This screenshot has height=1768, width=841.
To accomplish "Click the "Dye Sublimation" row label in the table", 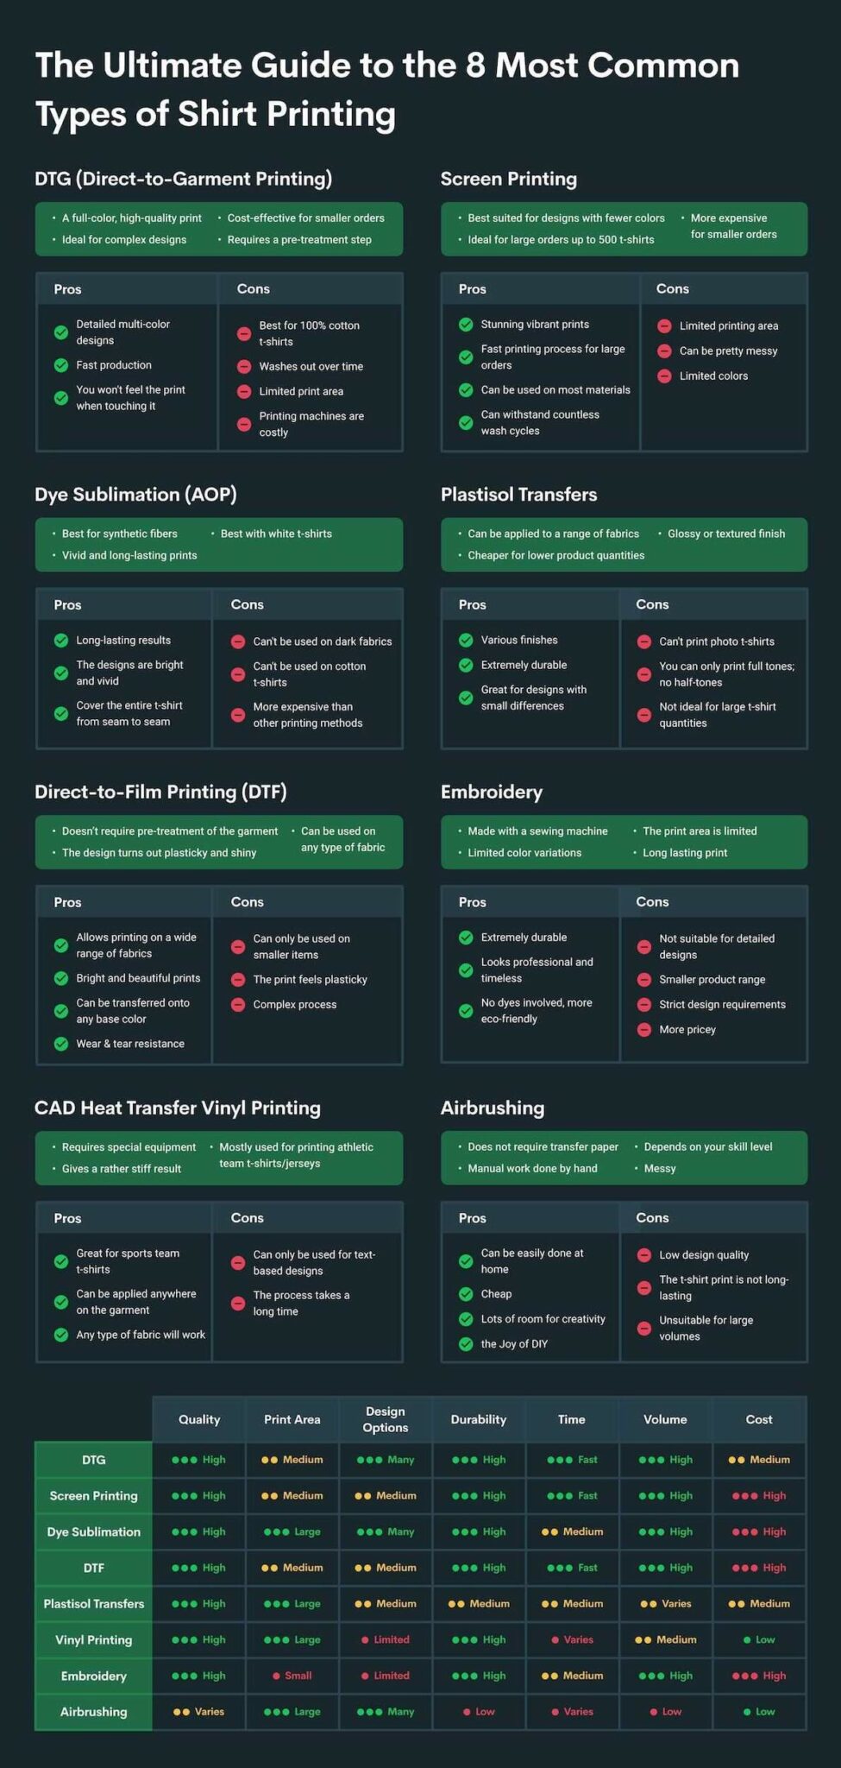I will [93, 1531].
